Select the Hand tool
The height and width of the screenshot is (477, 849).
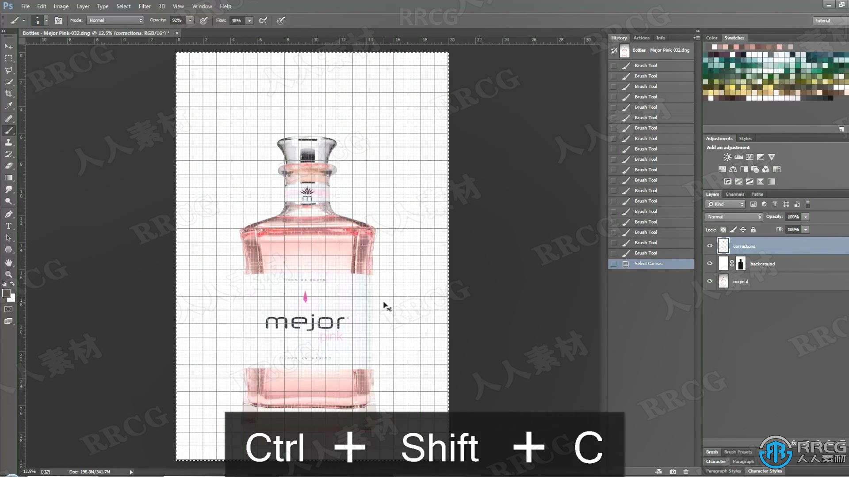8,262
